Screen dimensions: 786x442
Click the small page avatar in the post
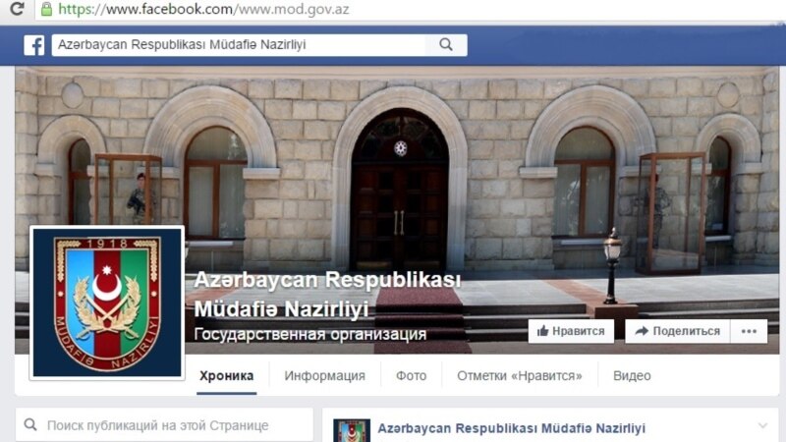352,431
